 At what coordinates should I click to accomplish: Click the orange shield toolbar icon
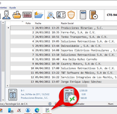pos(71,15)
